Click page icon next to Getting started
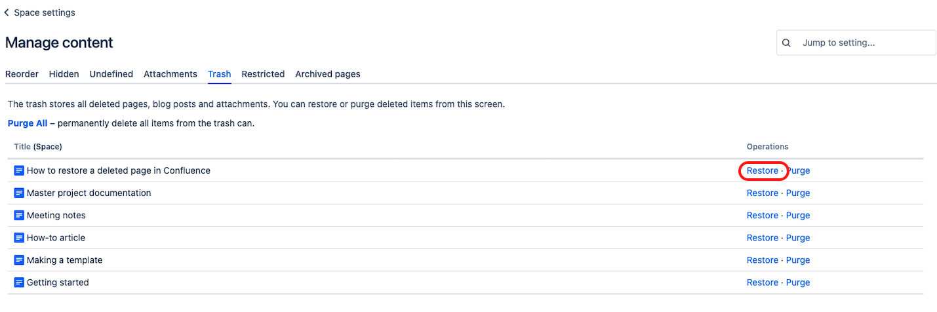 19,283
